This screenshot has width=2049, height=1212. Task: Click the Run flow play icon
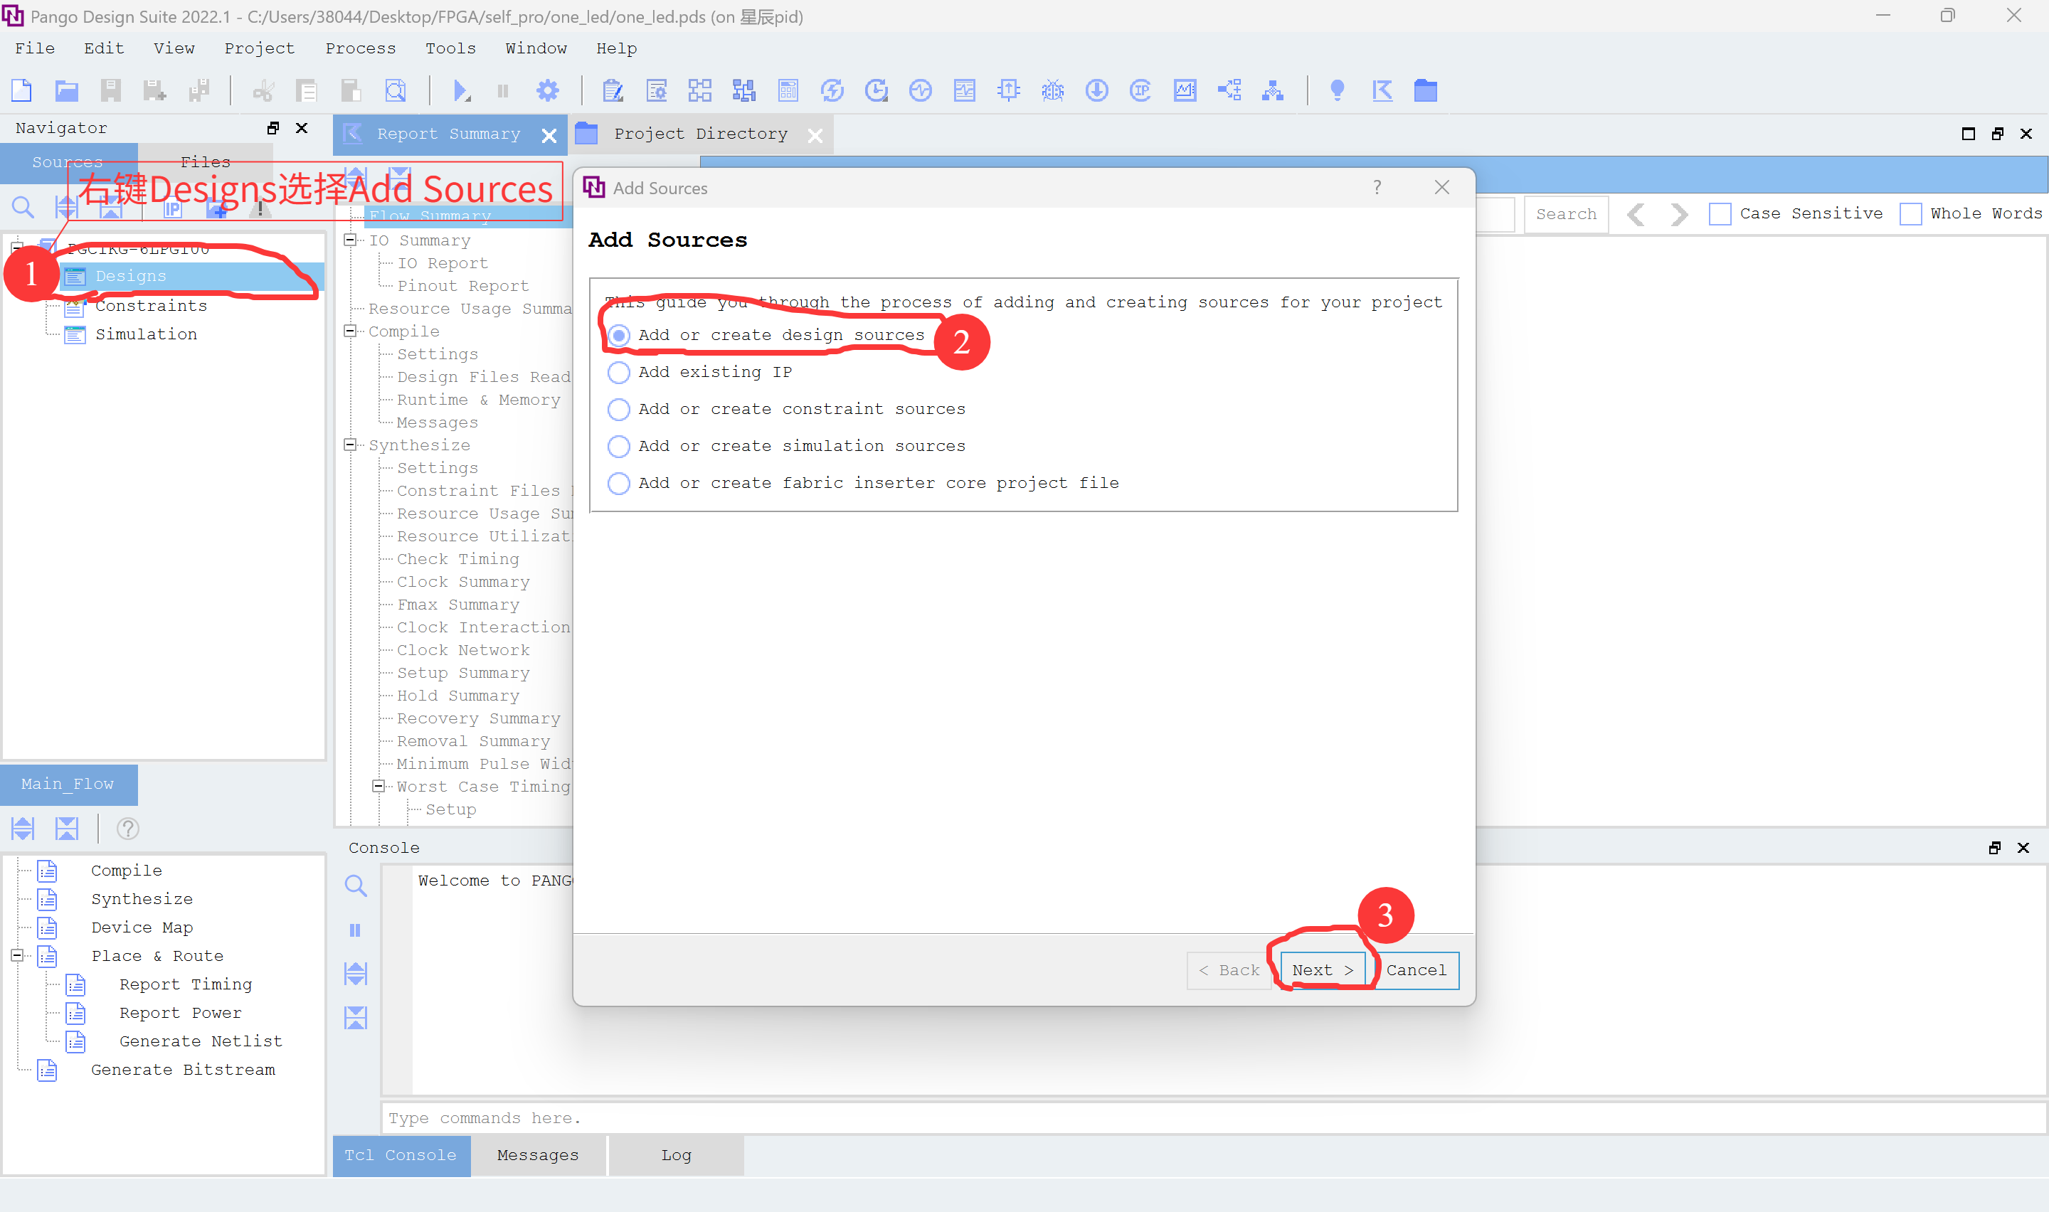pos(460,90)
